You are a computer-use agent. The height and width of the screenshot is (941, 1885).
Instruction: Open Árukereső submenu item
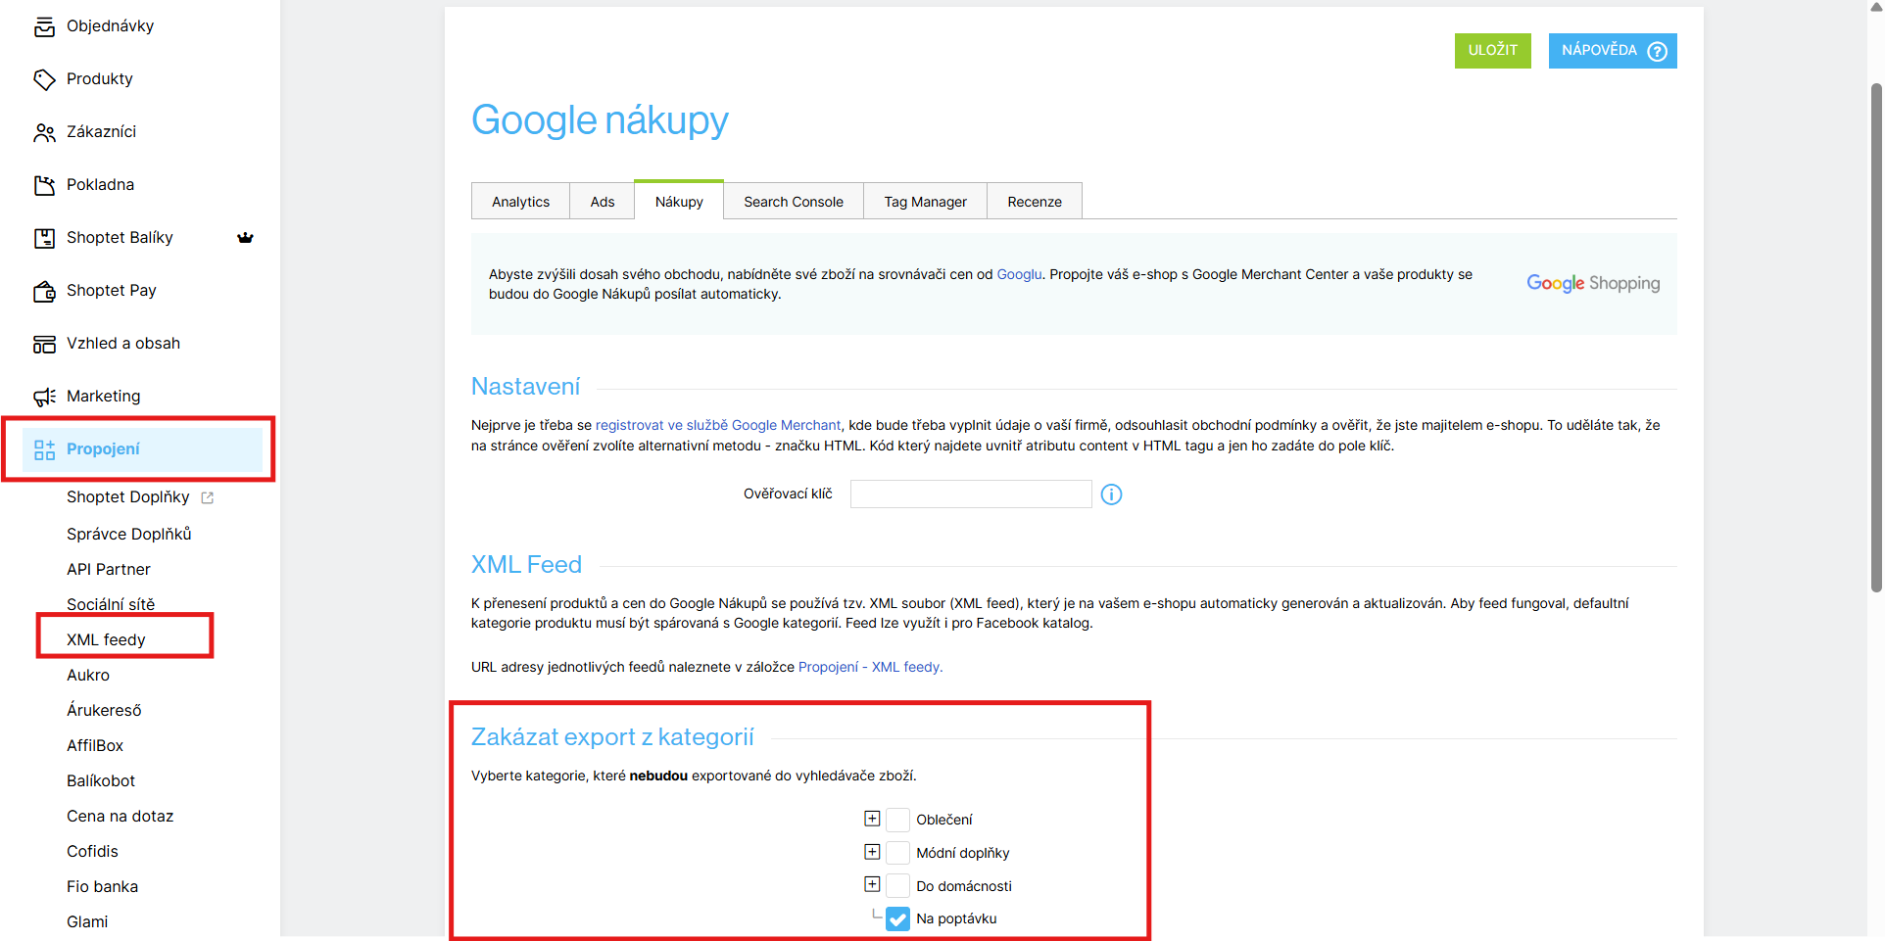(104, 711)
